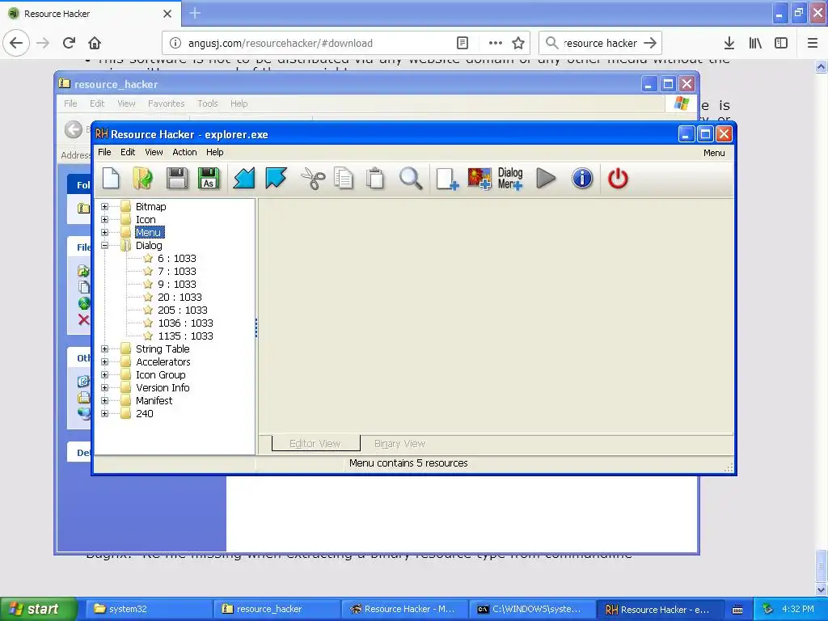The image size is (828, 621).
Task: Select dialog resource 7 : 1033
Action: [177, 272]
